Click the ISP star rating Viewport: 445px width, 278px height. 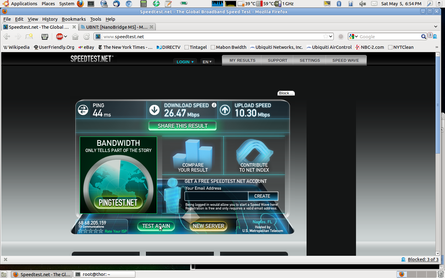click(x=91, y=231)
